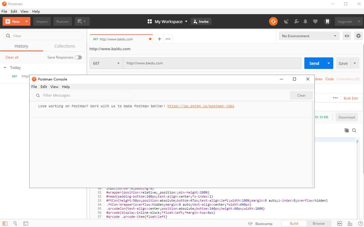This screenshot has height=227, width=364.
Task: Open Edit menu in Postman Console
Action: click(x=44, y=87)
